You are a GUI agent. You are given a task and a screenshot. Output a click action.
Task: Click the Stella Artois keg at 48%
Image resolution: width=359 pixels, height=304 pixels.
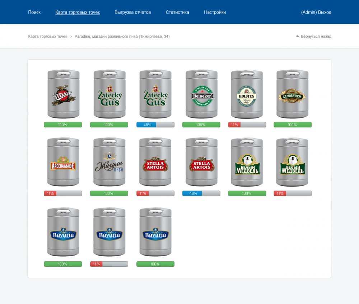[x=201, y=162]
